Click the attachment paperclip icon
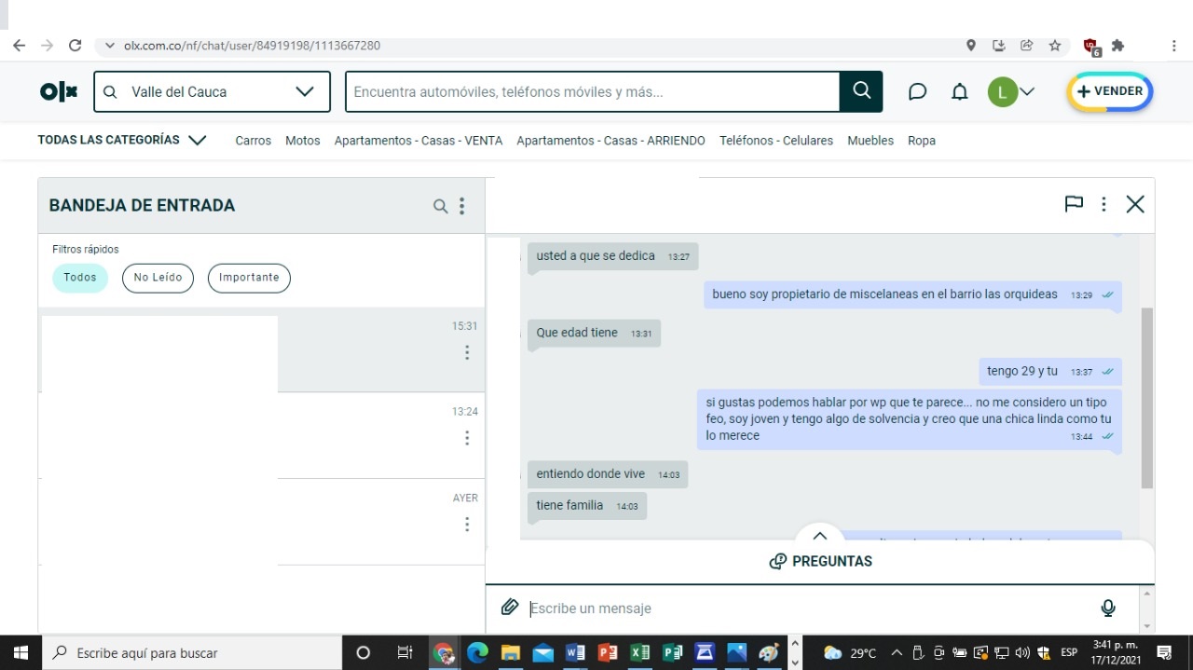The image size is (1193, 670). tap(509, 608)
